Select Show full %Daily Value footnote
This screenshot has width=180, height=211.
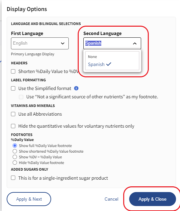tap(15, 146)
